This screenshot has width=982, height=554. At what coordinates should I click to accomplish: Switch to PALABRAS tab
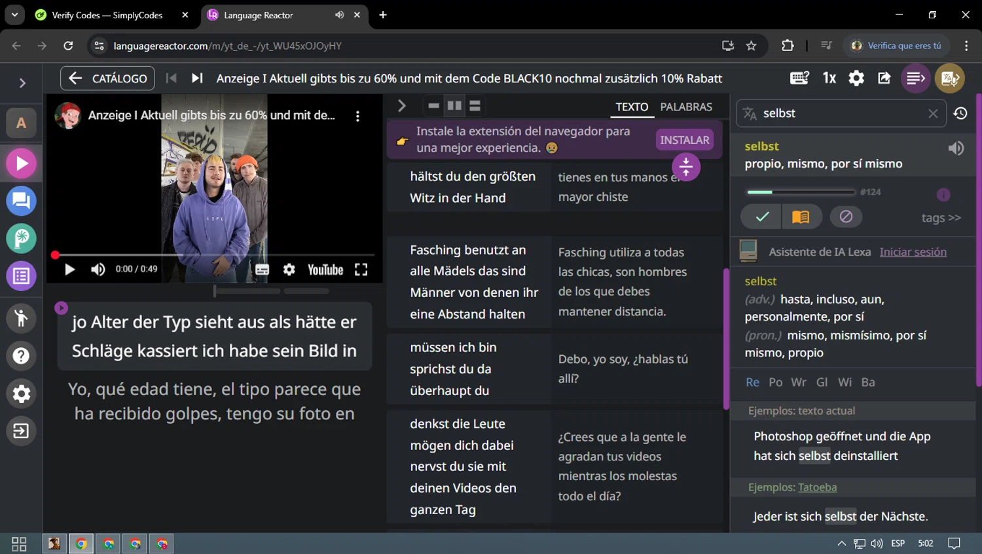(686, 107)
